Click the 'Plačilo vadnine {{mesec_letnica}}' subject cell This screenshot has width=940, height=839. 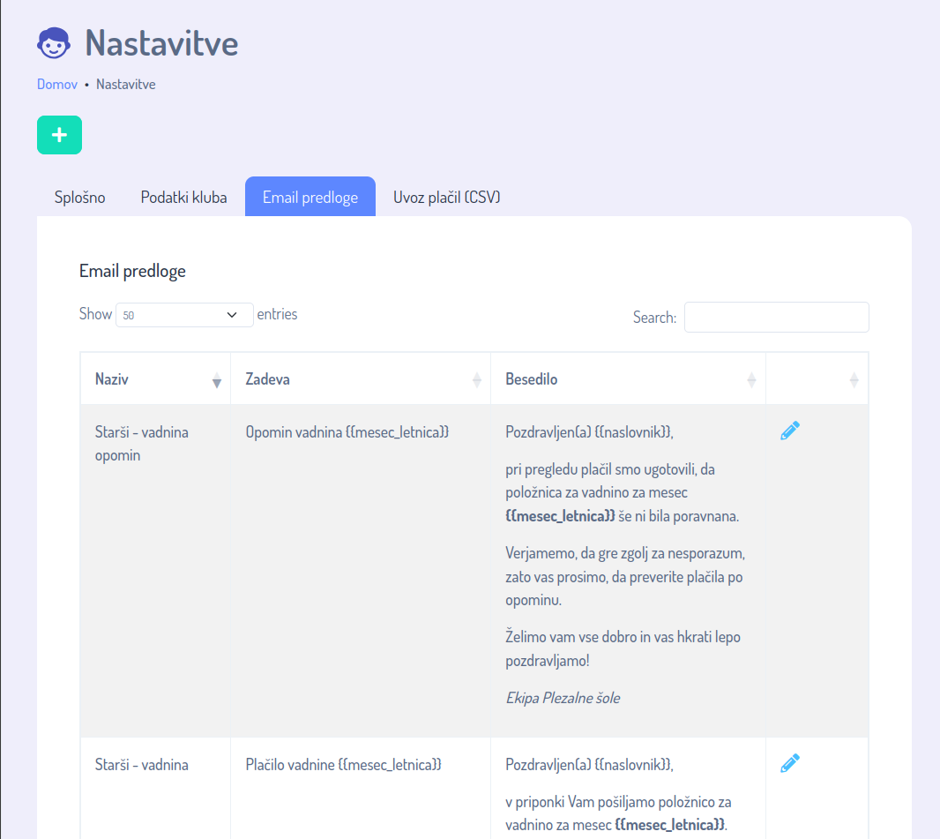point(343,765)
